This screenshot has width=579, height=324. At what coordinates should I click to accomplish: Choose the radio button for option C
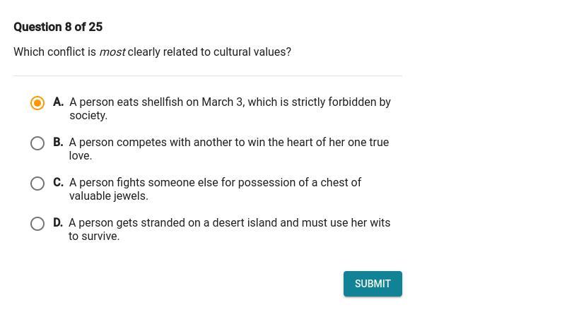37,184
